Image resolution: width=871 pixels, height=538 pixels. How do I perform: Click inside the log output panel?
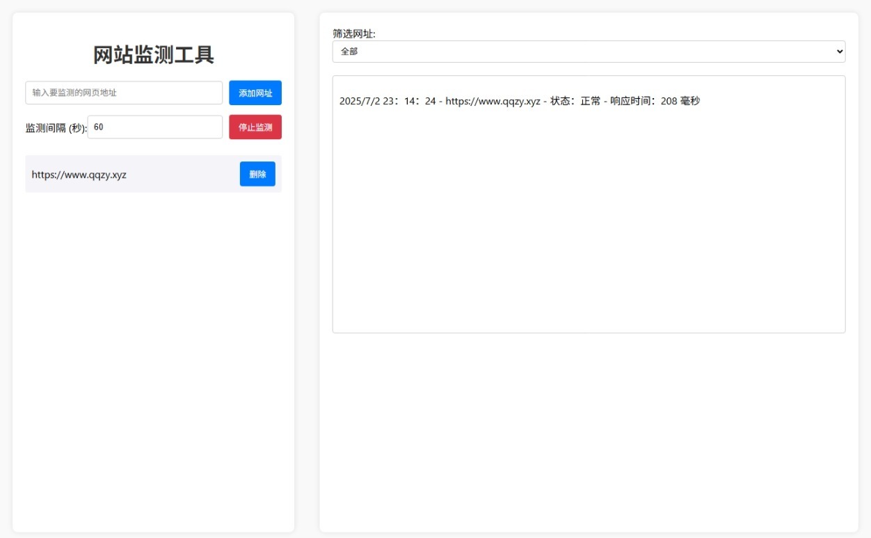pyautogui.click(x=588, y=209)
